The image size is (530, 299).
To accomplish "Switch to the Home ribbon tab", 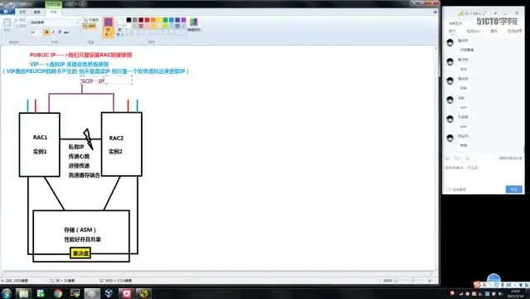I will pyautogui.click(x=22, y=12).
